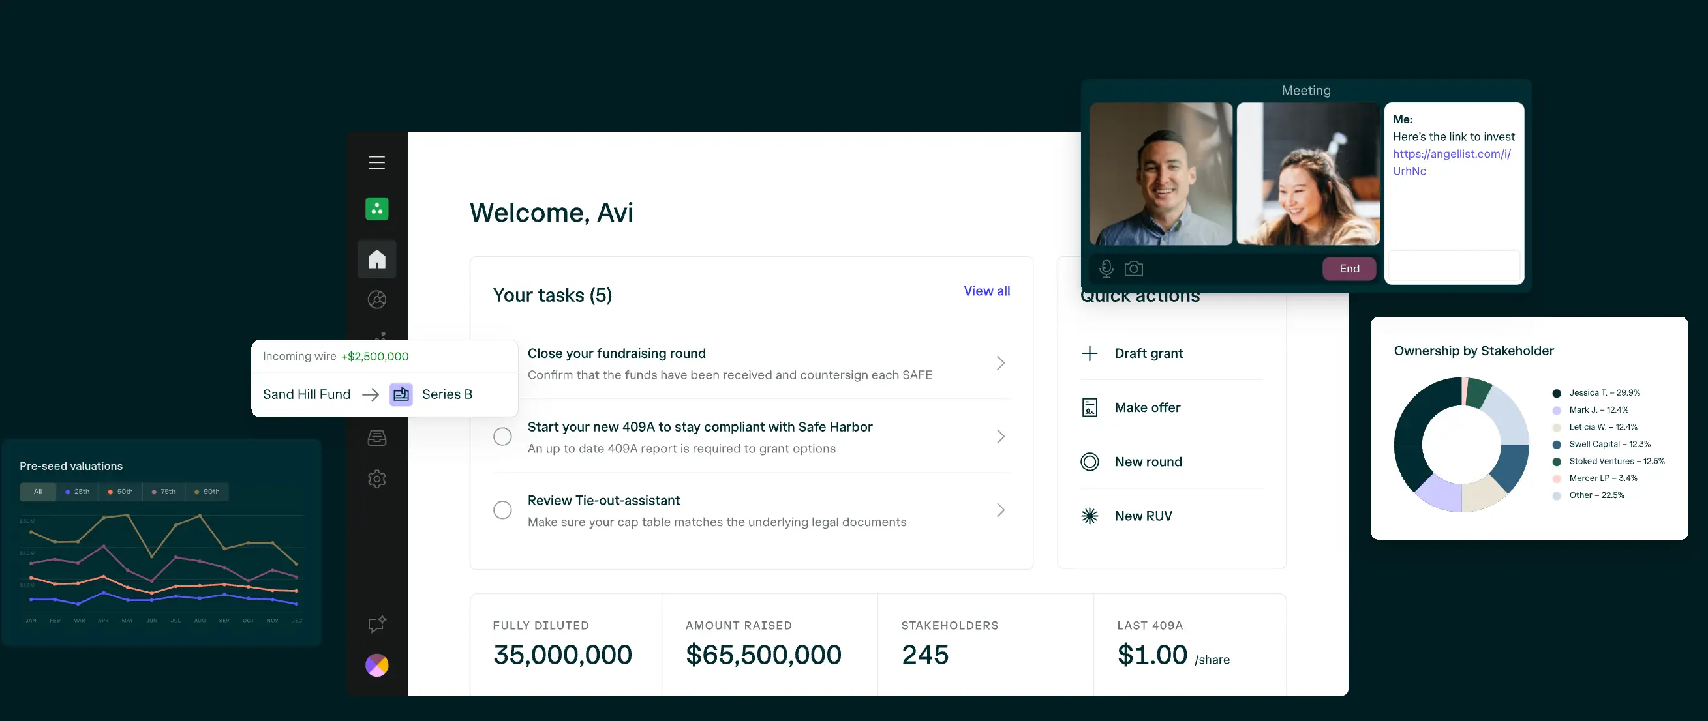
Task: Open the inbox tray icon
Action: (x=376, y=437)
